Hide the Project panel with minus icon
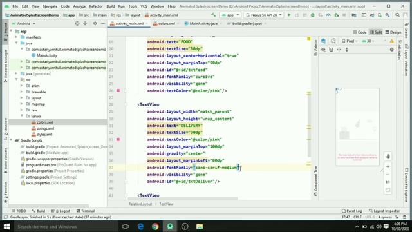Image resolution: width=412 pixels, height=232 pixels. coord(103,24)
